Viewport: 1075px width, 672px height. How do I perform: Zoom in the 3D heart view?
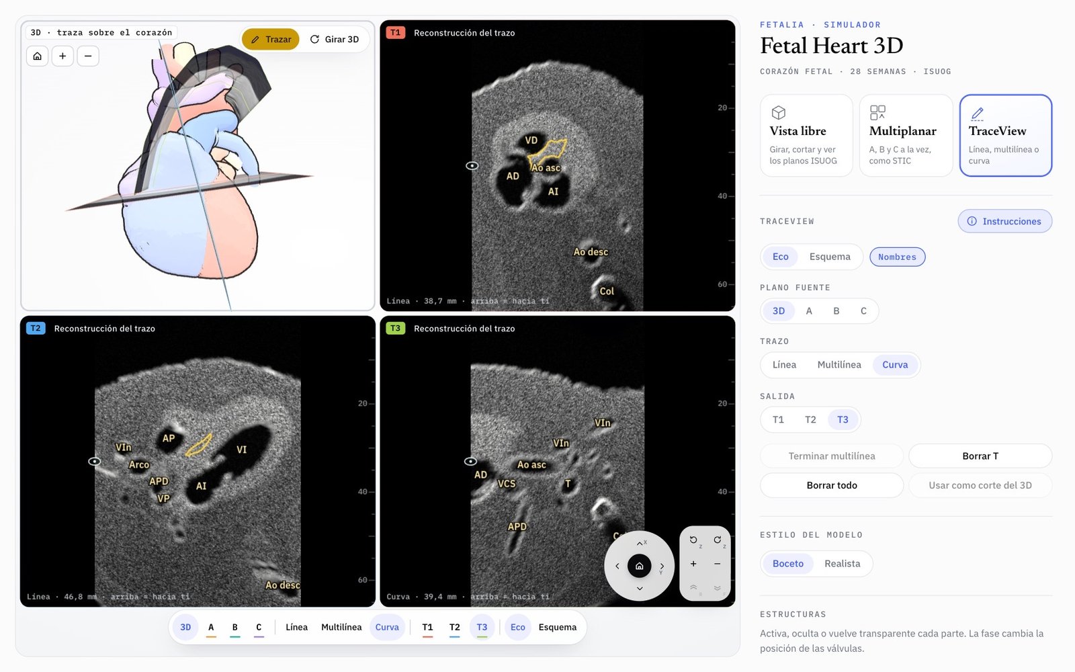click(62, 56)
